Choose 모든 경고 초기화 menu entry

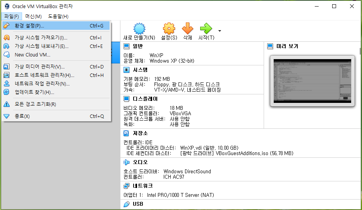56,104
